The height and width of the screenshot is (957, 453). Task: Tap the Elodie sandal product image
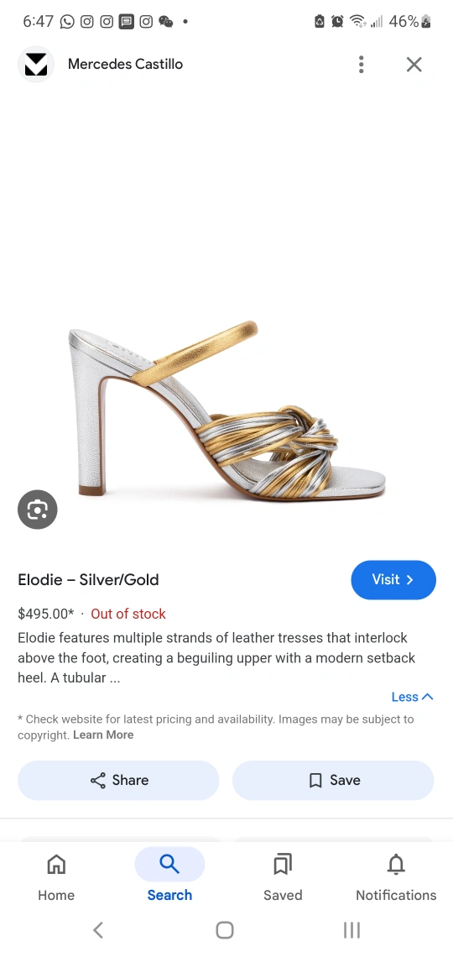tap(226, 410)
